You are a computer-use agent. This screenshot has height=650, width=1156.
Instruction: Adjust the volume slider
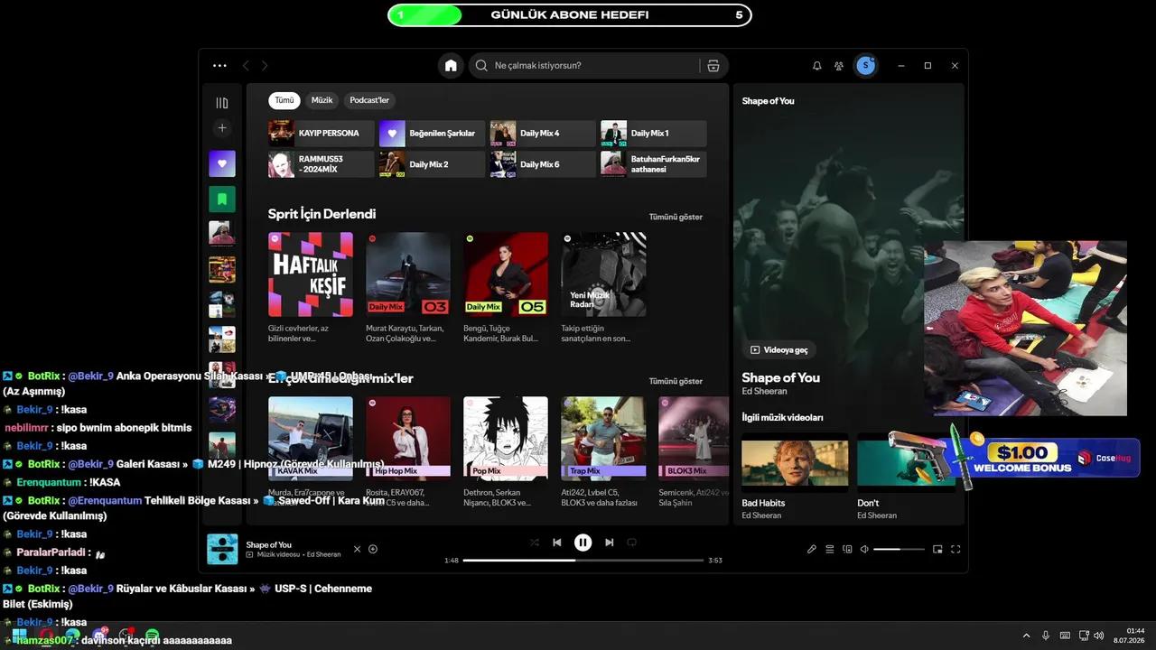coord(899,549)
